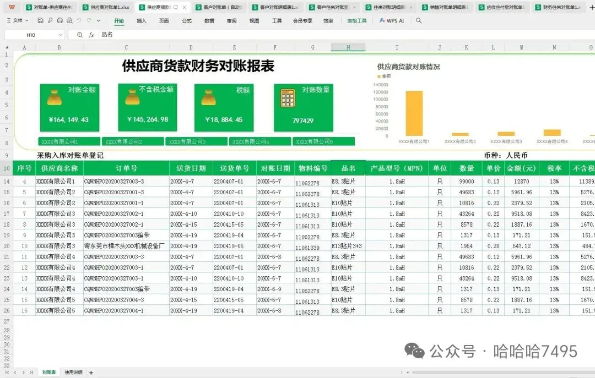Switch to 财务往来对账单1 document tab

click(x=559, y=7)
